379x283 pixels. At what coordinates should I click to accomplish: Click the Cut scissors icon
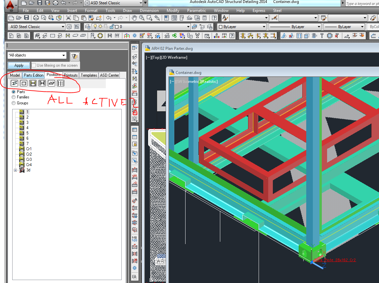coord(68,18)
